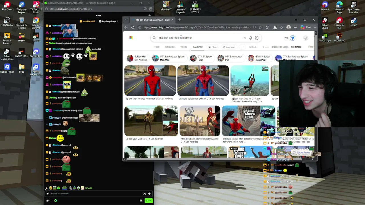
Task: Add this page to favorites with star
Action: coord(260,27)
